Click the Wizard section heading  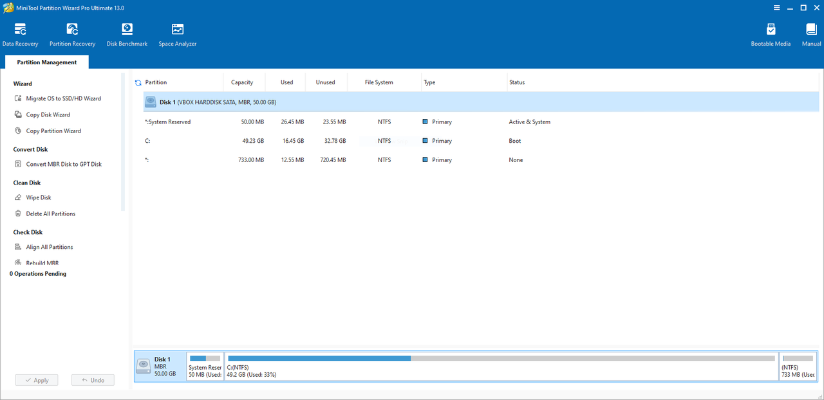pos(23,84)
